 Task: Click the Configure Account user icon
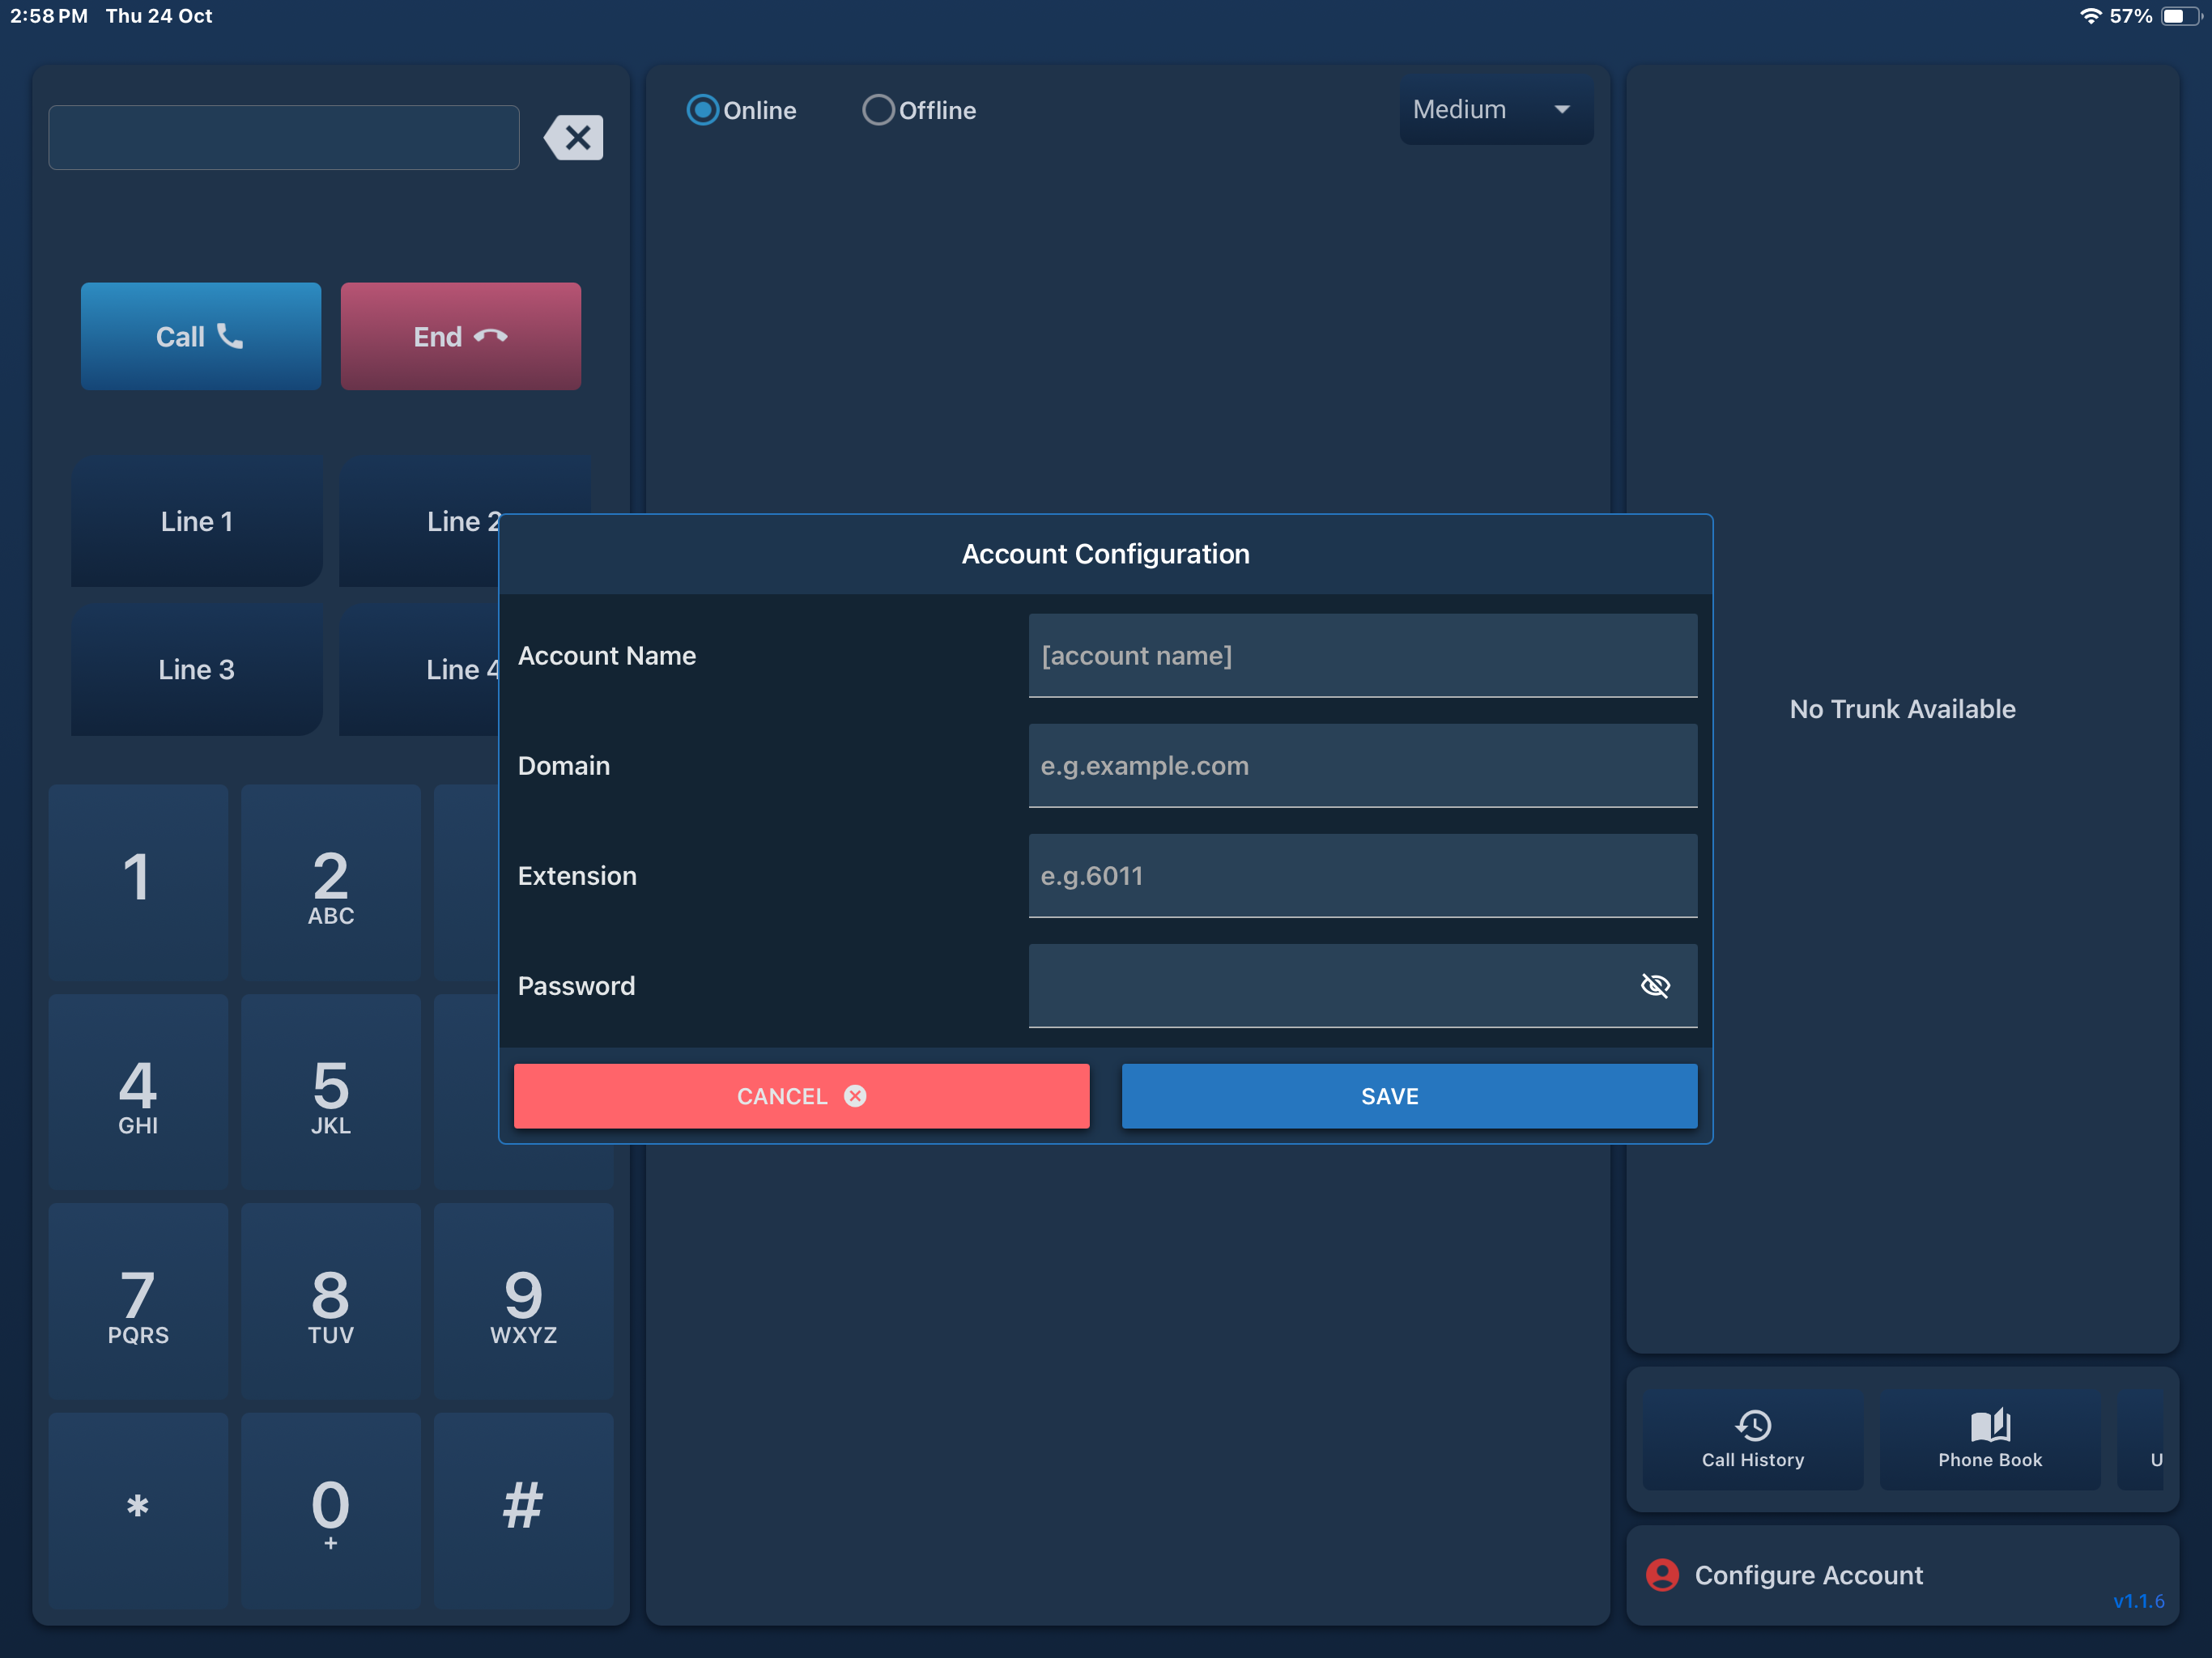[1662, 1575]
